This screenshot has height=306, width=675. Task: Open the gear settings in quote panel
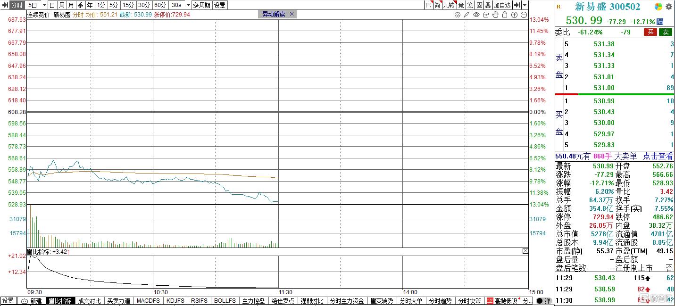pos(668,7)
